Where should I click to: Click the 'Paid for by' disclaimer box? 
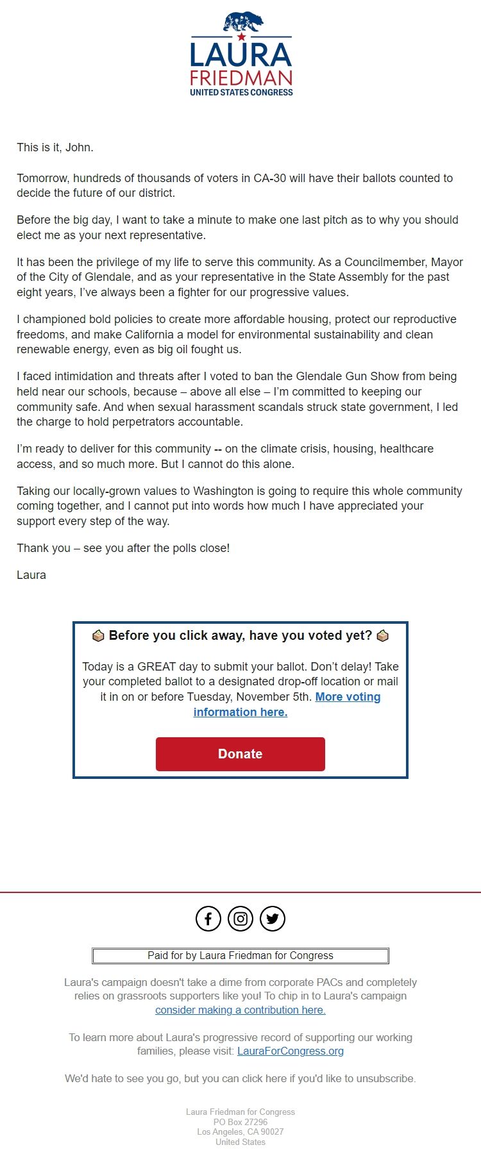coord(240,955)
